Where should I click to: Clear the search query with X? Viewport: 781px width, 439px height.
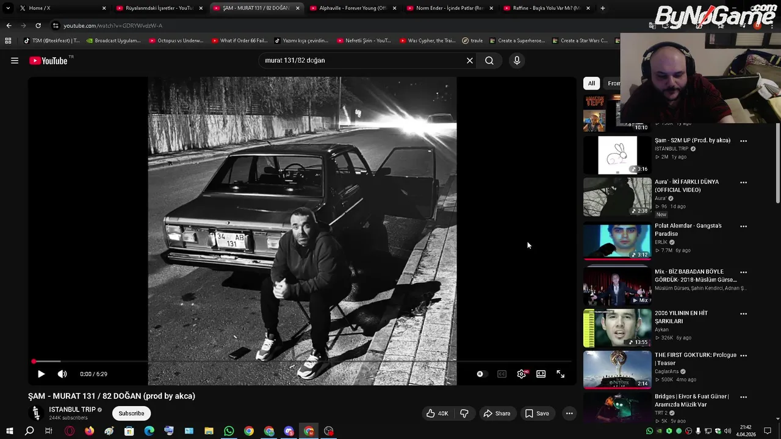point(470,60)
